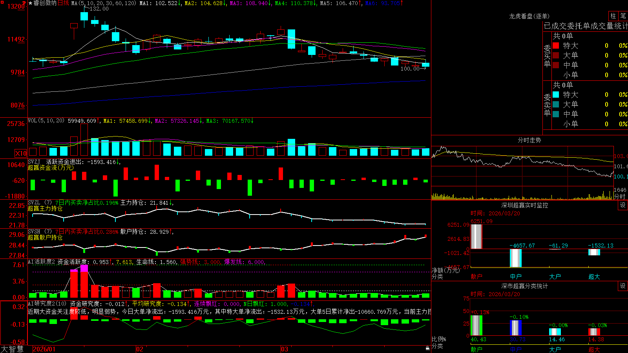Click 委买单 共0单 summary row
Screen dimensions: 628x353
[x=563, y=36]
